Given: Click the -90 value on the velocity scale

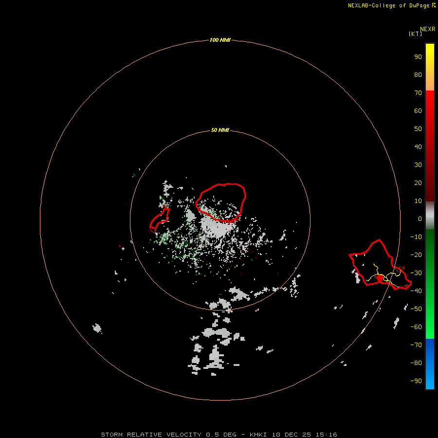Looking at the screenshot, I should pos(416,381).
